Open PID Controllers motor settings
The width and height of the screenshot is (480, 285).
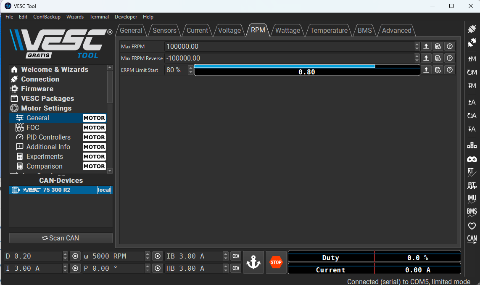(x=48, y=137)
